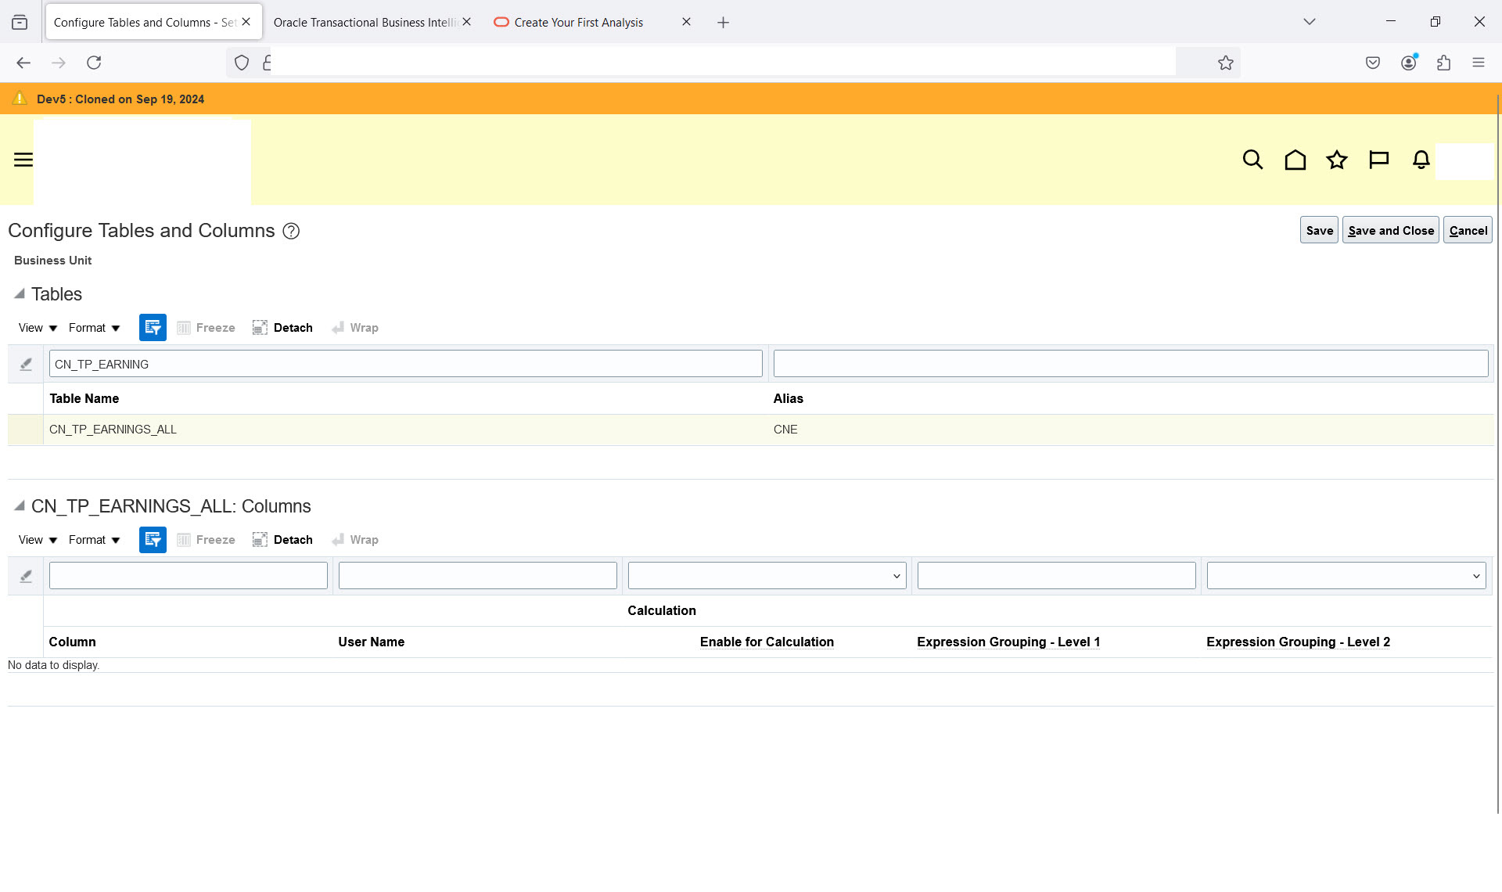This screenshot has width=1502, height=892.
Task: Toggle Query By Example in Columns section
Action: click(153, 540)
